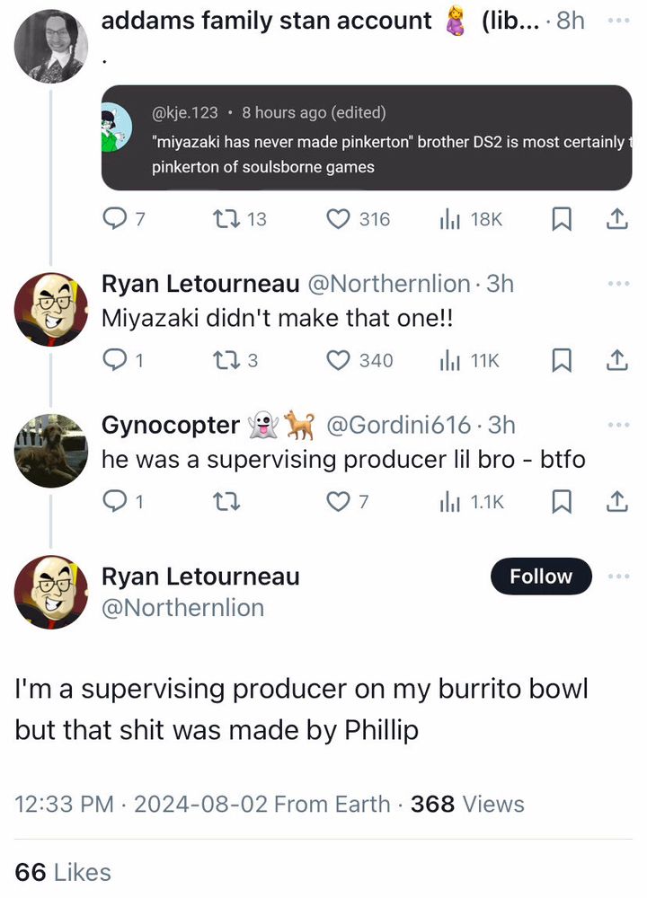View the 66 Likes list
Screen dimensions: 647x898
tap(63, 872)
